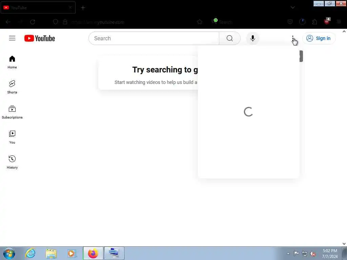
Task: Click the magnifier search button
Action: click(x=230, y=38)
